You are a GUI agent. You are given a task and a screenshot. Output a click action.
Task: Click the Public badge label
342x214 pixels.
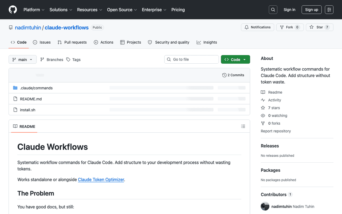(97, 27)
